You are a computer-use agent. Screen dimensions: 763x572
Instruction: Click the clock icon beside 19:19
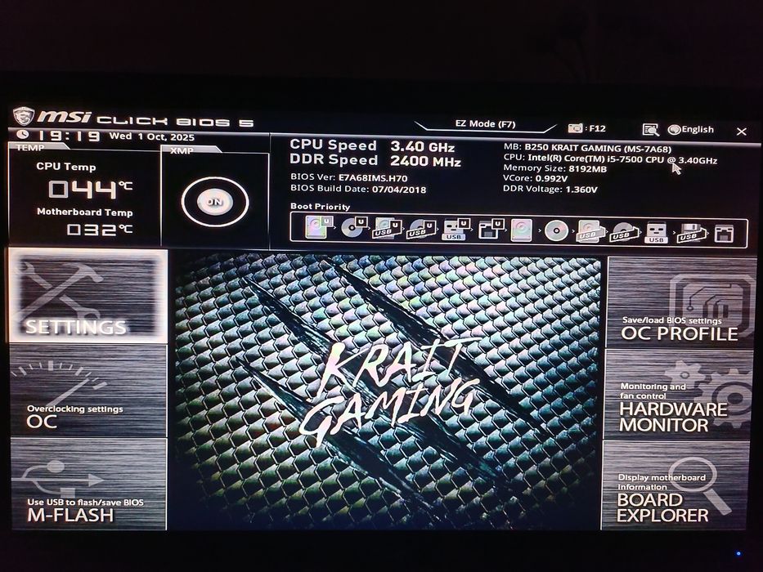coord(22,134)
